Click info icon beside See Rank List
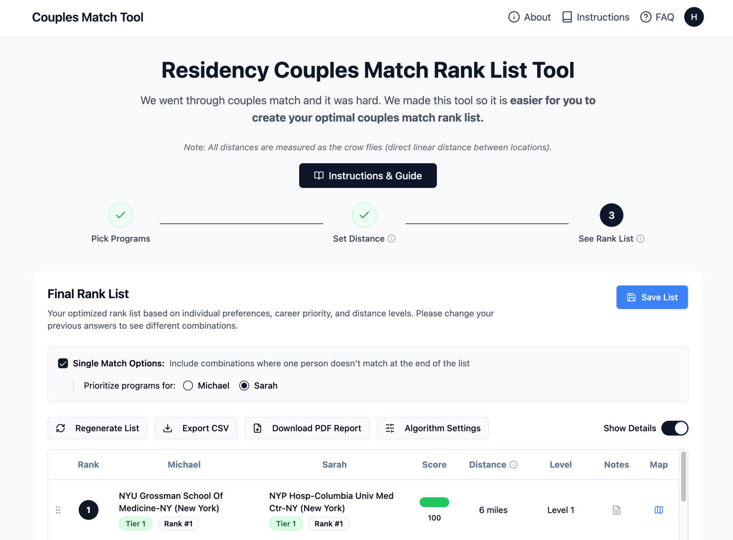 640,239
